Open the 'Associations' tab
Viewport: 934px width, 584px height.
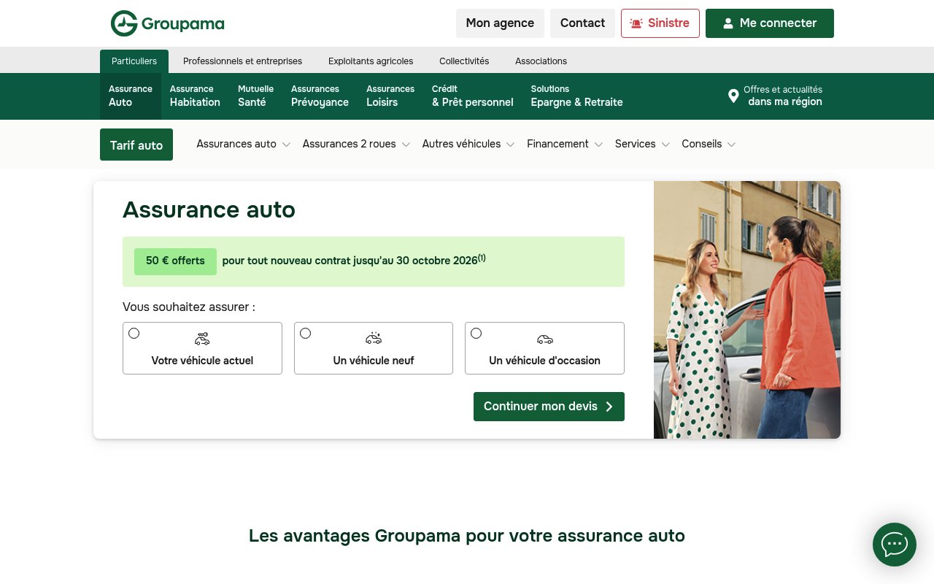click(541, 61)
